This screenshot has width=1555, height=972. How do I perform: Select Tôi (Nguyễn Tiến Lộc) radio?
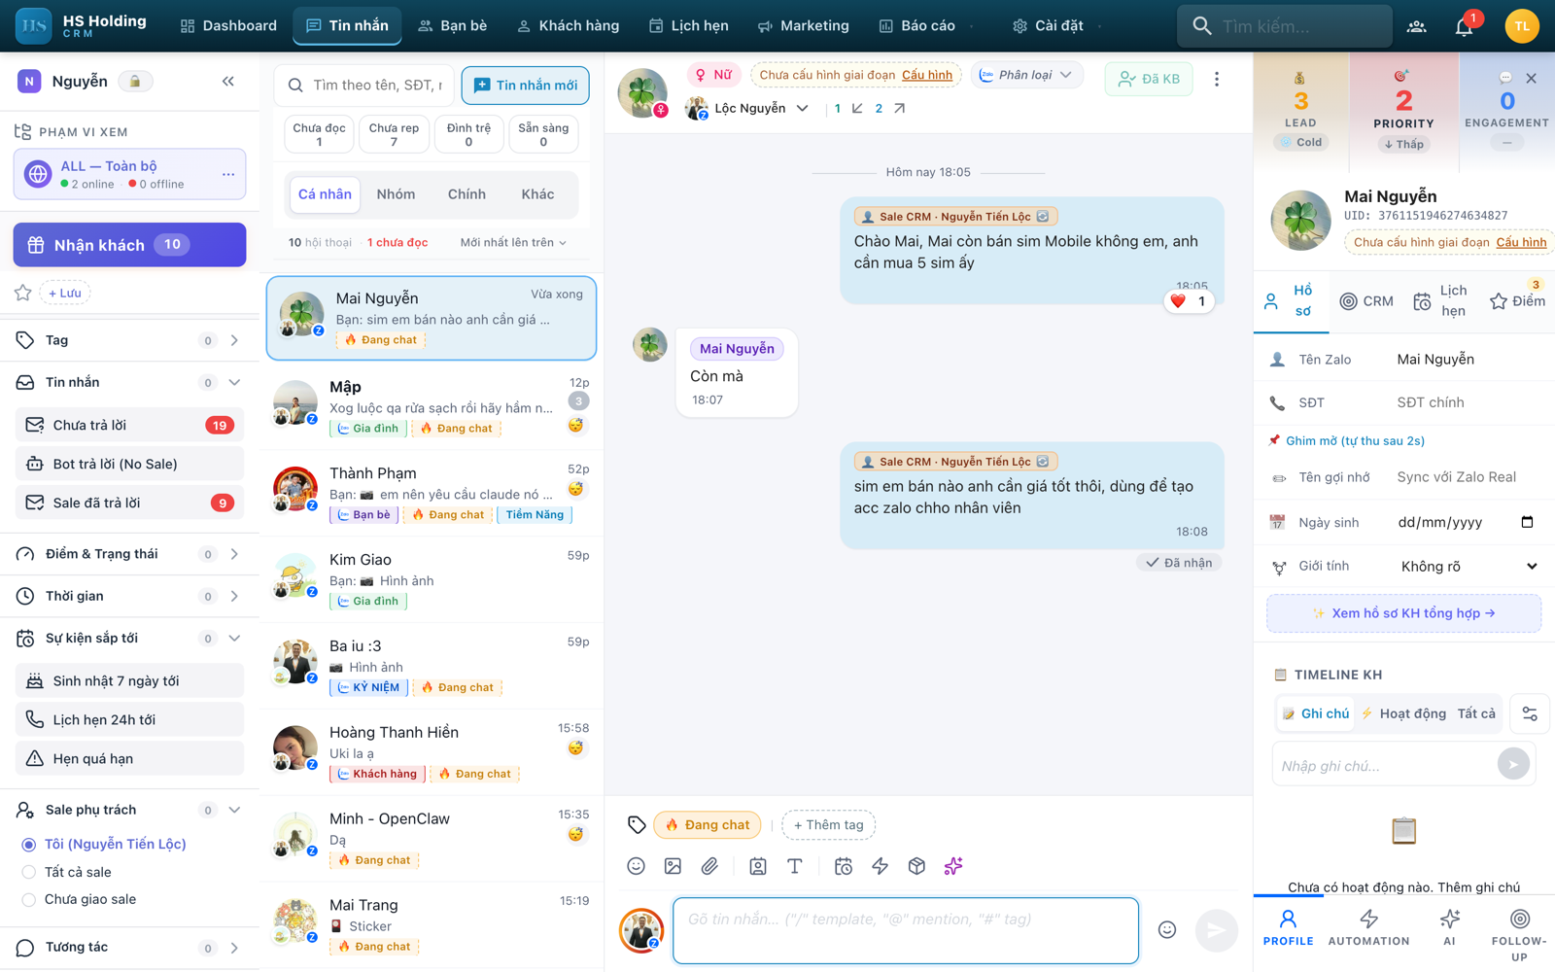(x=29, y=845)
